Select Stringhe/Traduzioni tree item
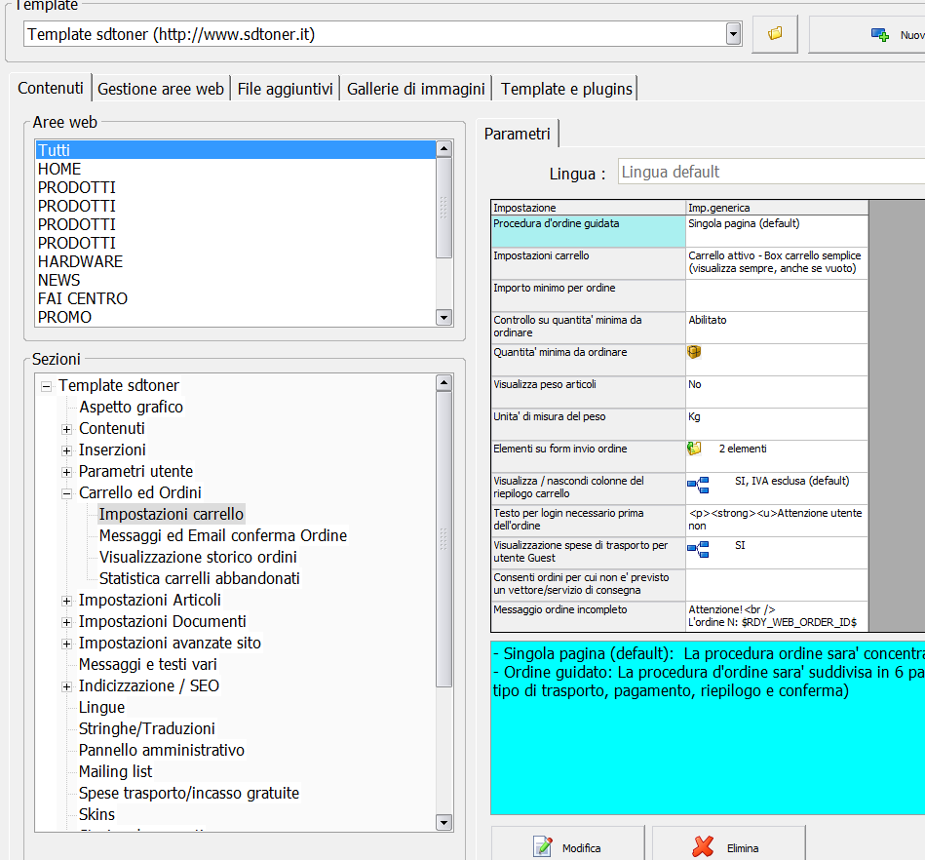 point(147,728)
